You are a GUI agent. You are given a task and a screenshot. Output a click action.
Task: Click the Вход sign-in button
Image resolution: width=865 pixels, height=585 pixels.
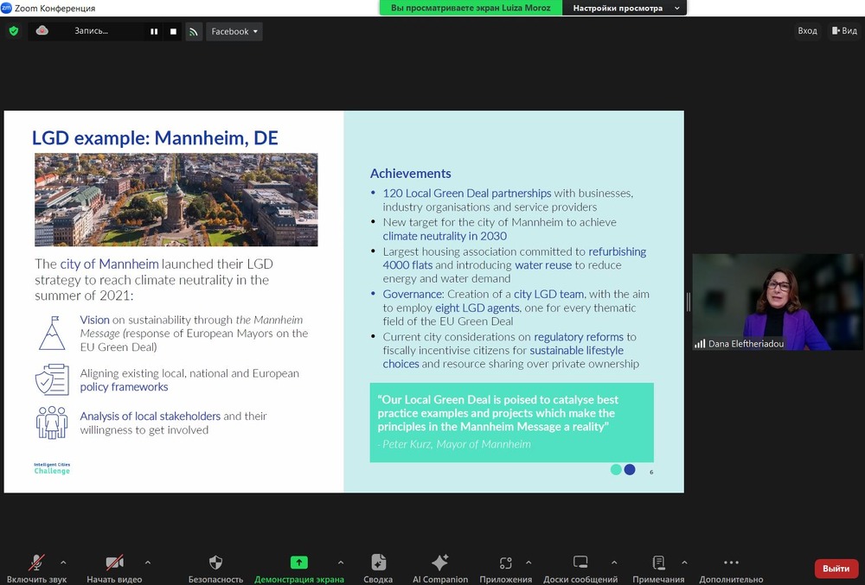point(807,31)
